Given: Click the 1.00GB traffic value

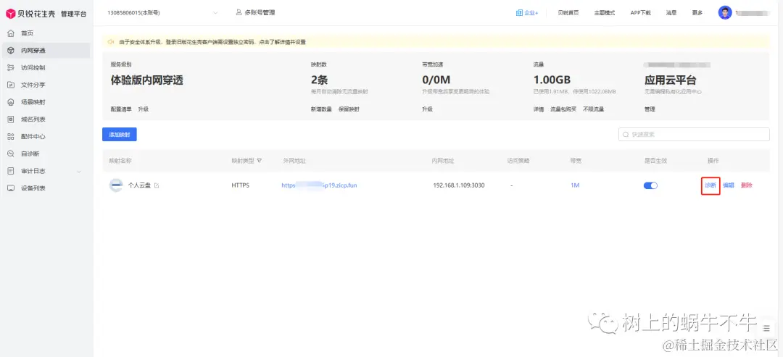Looking at the screenshot, I should pyautogui.click(x=552, y=80).
